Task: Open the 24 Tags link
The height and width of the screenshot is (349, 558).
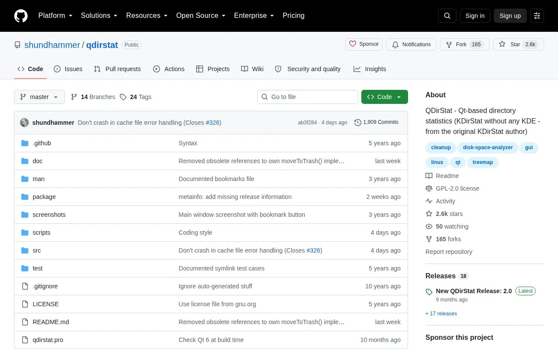Action: coord(136,97)
